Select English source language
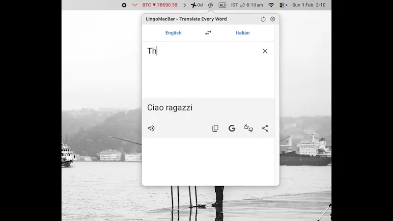The height and width of the screenshot is (221, 393). coord(173,33)
